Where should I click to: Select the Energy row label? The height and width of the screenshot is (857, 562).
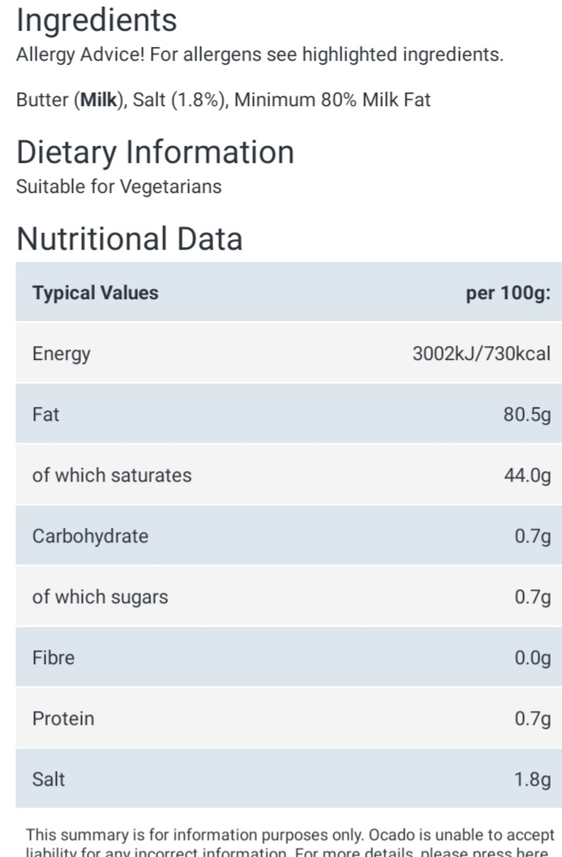[x=62, y=354]
